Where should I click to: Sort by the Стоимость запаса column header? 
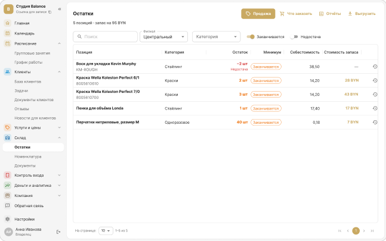(x=341, y=52)
